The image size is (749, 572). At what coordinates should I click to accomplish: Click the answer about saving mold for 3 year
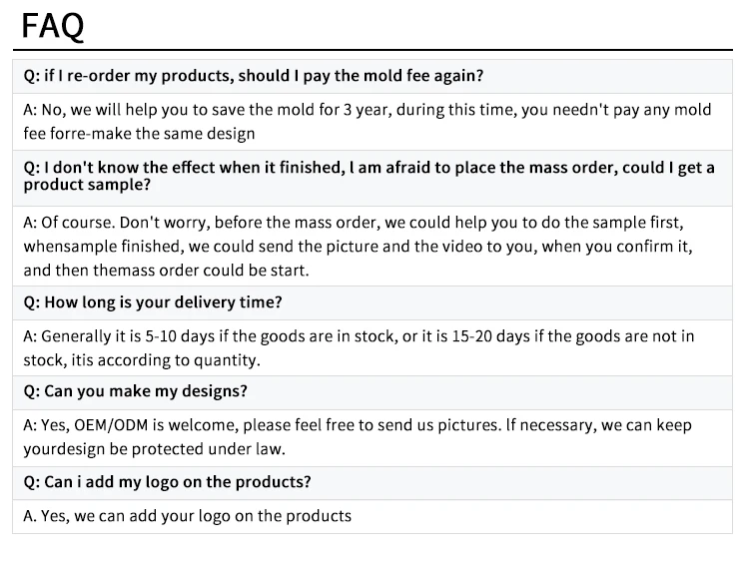pos(368,110)
